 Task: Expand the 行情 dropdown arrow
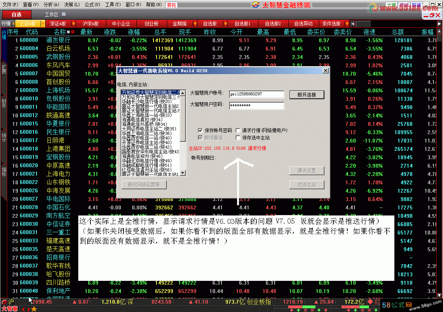pos(13,24)
